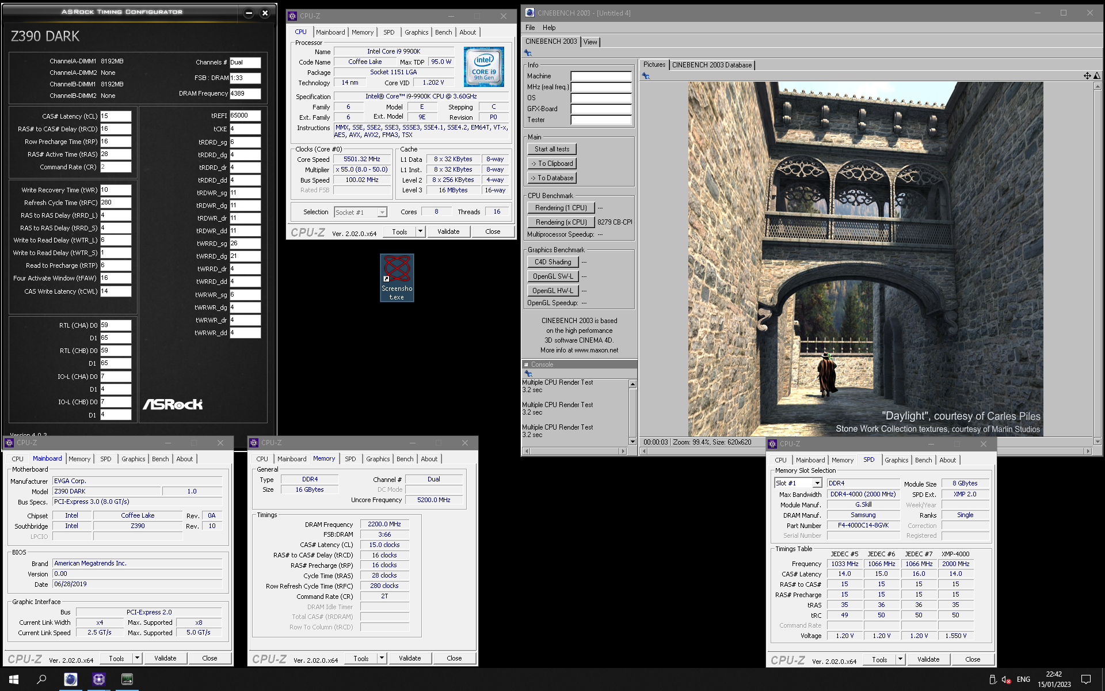Image resolution: width=1105 pixels, height=691 pixels.
Task: Open the Help menu in CINEBENCH
Action: coord(549,28)
